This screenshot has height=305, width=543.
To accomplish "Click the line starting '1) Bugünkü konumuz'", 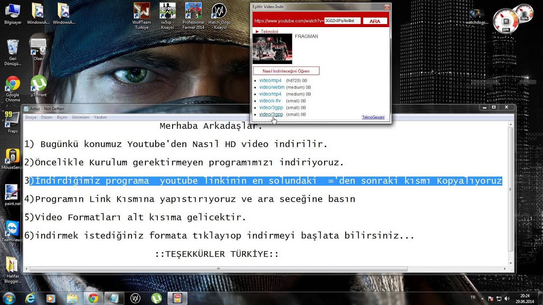I will [x=176, y=144].
